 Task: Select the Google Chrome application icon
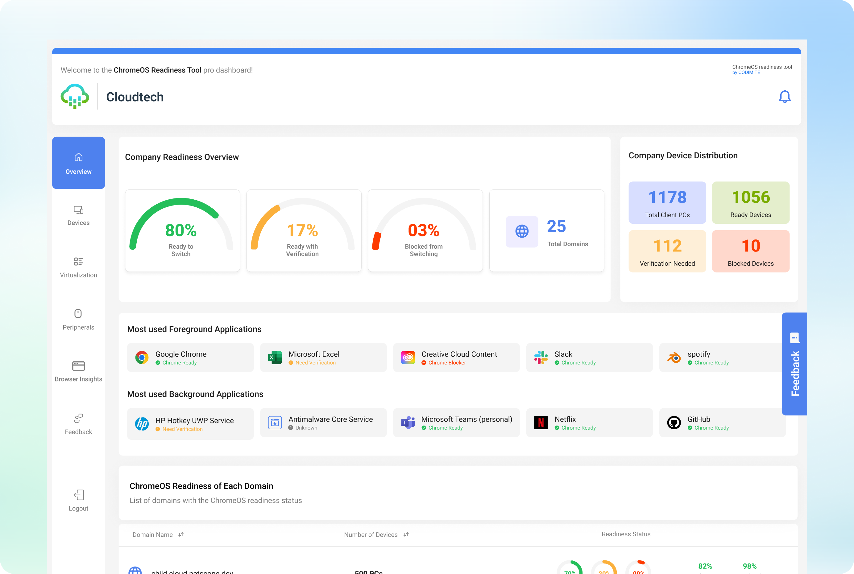click(x=142, y=357)
